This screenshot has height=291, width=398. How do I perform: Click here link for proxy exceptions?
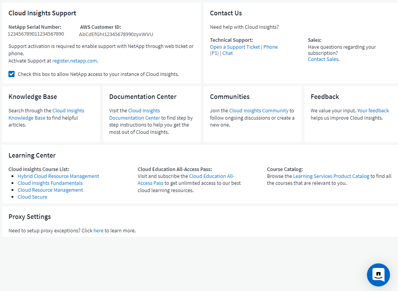pos(98,231)
